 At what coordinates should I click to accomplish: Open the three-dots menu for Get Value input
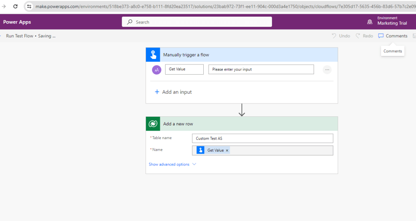pos(327,70)
